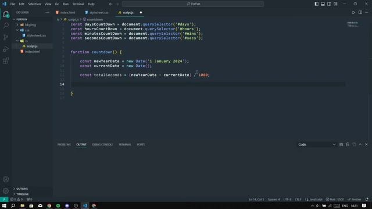Open the Search view in activity bar
This screenshot has height=209, width=372.
point(6,26)
